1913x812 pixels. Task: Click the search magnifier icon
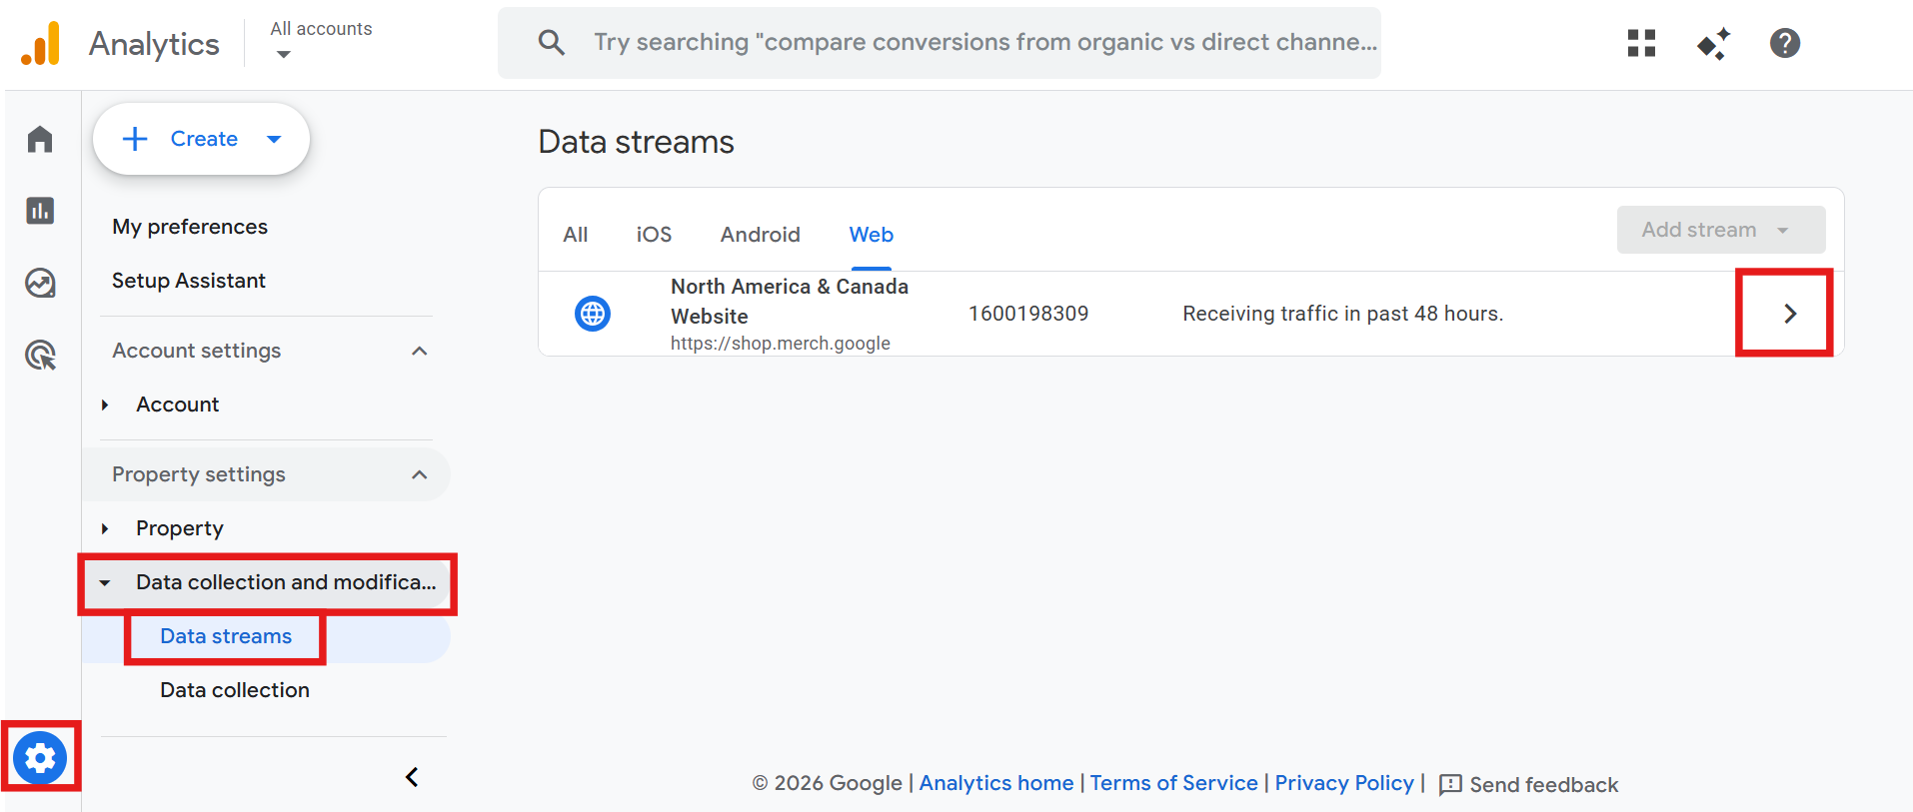551,42
